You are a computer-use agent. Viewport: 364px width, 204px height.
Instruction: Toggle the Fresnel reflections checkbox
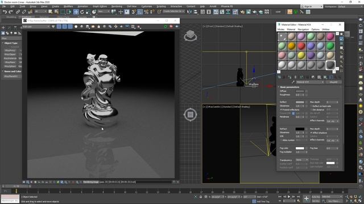coord(281,109)
